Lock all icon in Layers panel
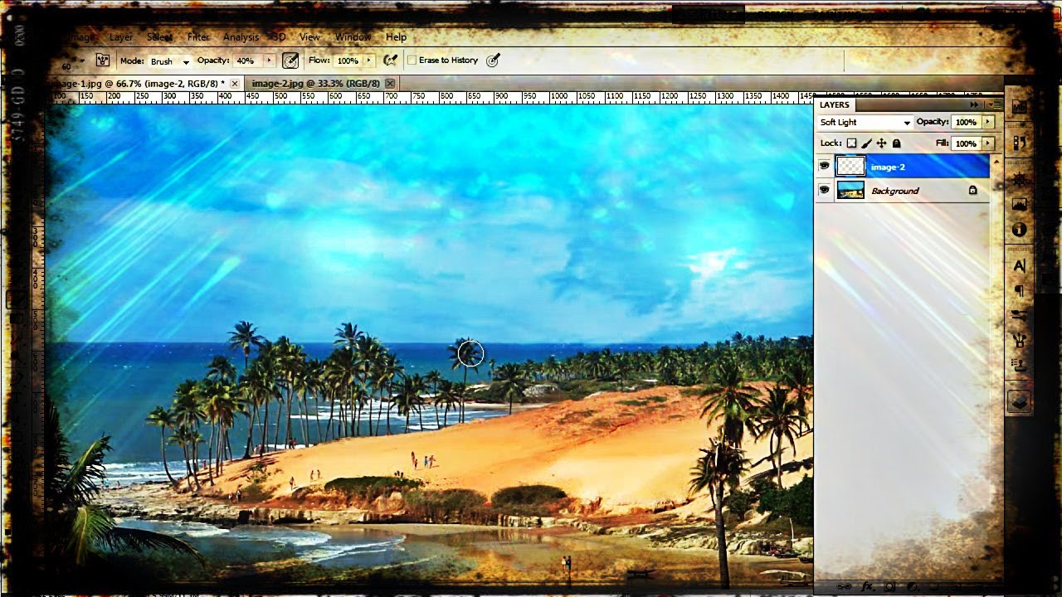The height and width of the screenshot is (597, 1062). (896, 143)
